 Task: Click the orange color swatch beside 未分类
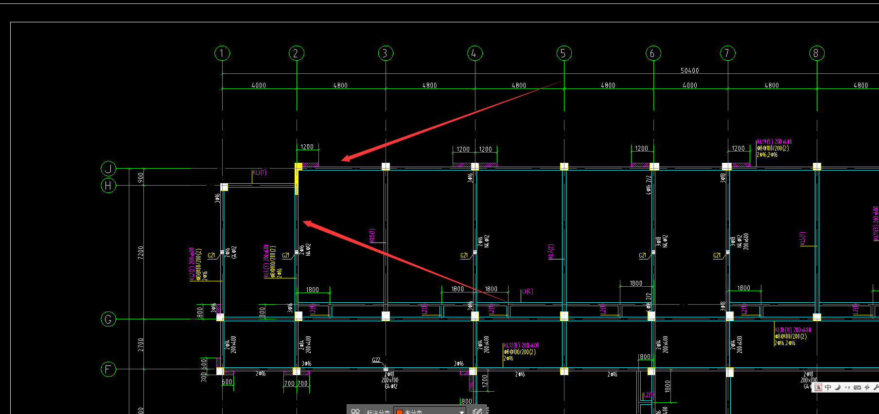[400, 412]
